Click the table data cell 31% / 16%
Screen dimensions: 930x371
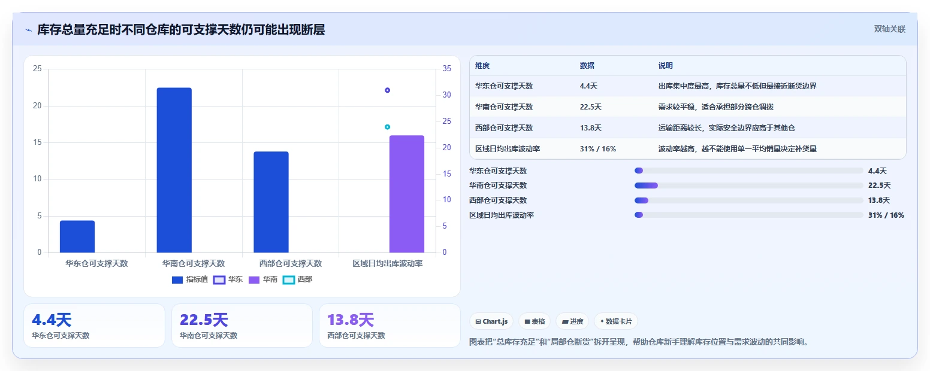[598, 149]
